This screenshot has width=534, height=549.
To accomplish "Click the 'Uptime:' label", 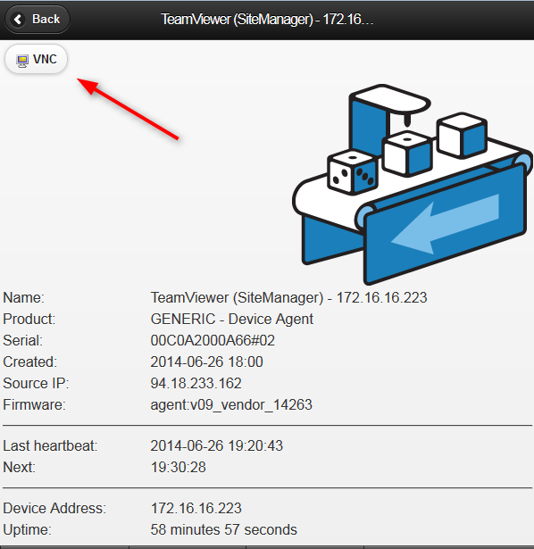I will pyautogui.click(x=27, y=529).
